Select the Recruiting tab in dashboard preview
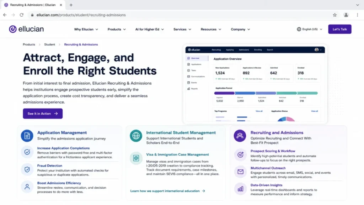 tap(216, 50)
